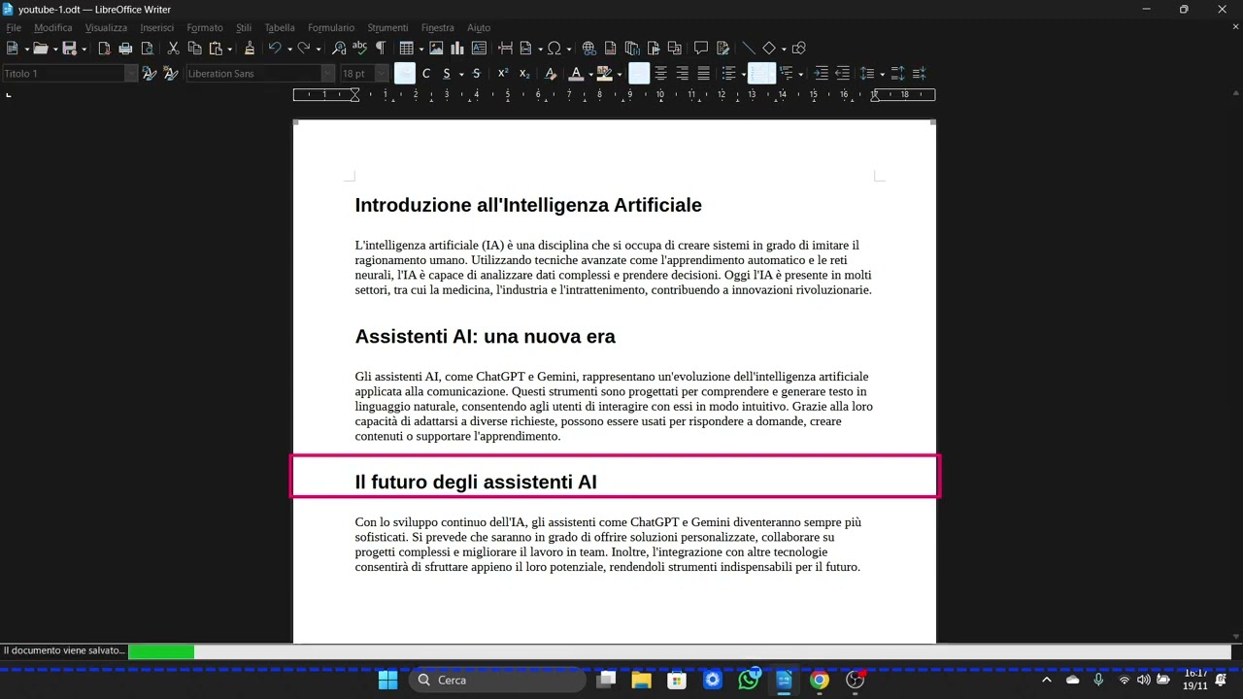Expand the line spacing dropdown arrow
Screen dimensions: 1243x699
click(x=882, y=74)
